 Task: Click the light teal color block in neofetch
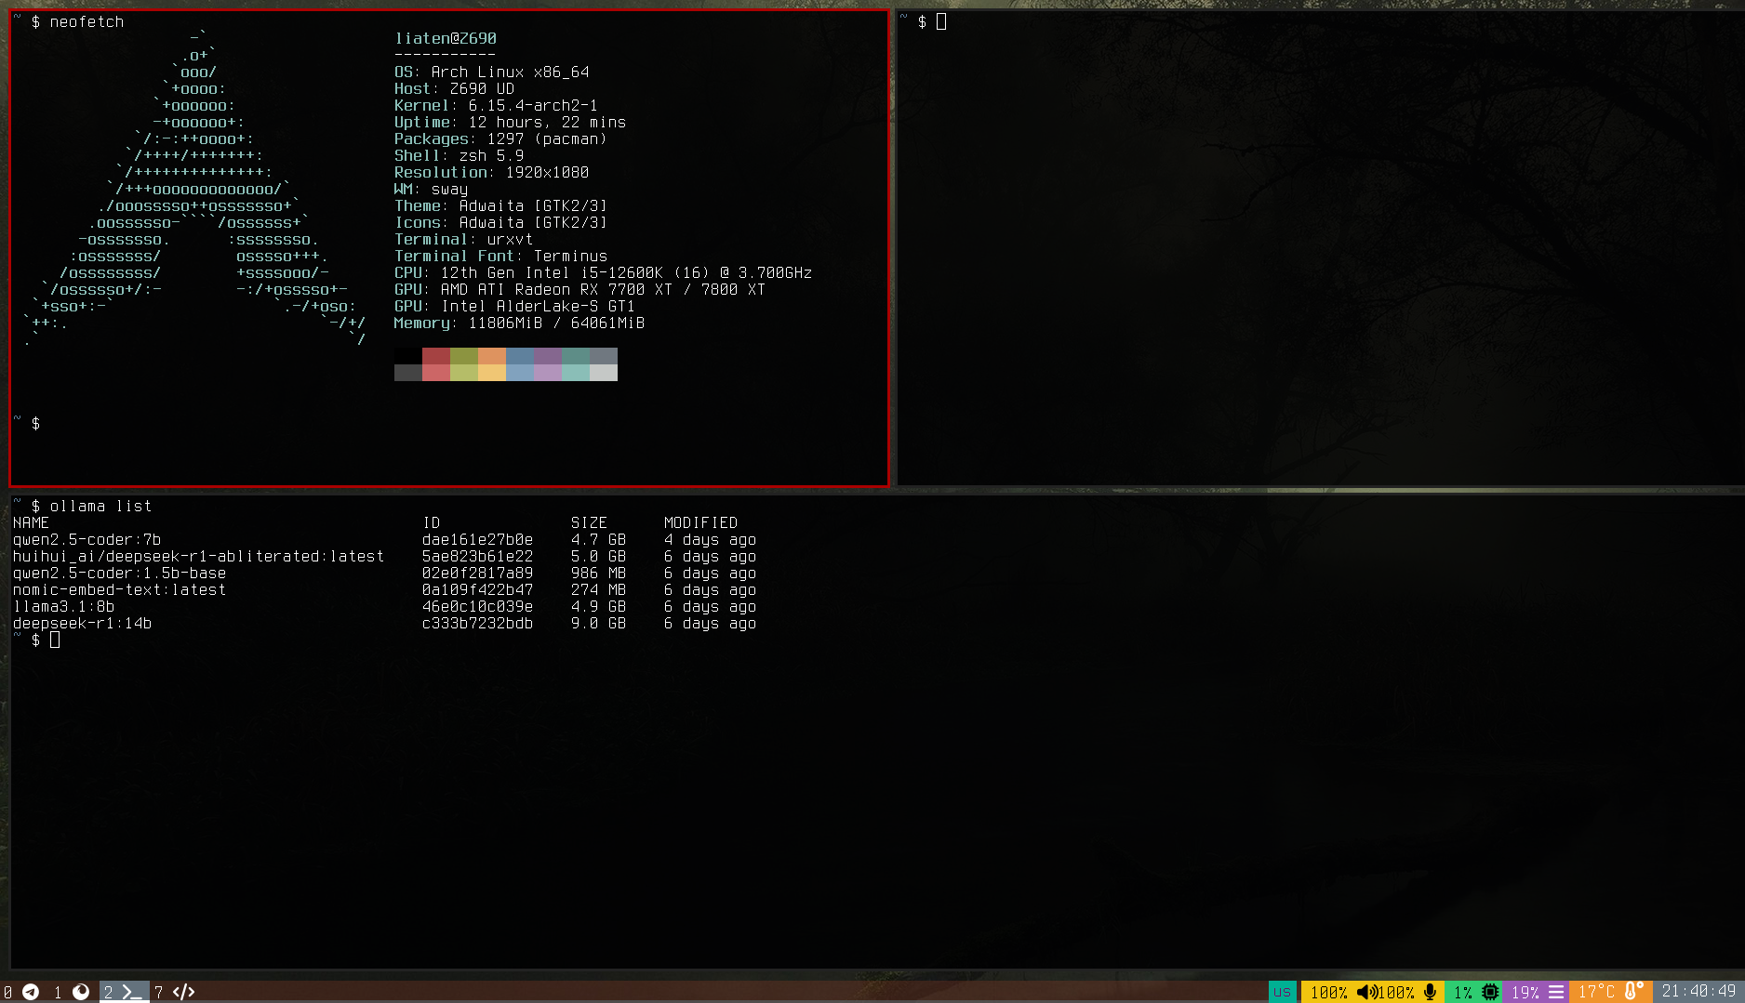click(x=576, y=373)
